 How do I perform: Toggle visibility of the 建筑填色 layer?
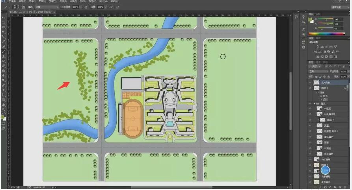pyautogui.click(x=310, y=137)
